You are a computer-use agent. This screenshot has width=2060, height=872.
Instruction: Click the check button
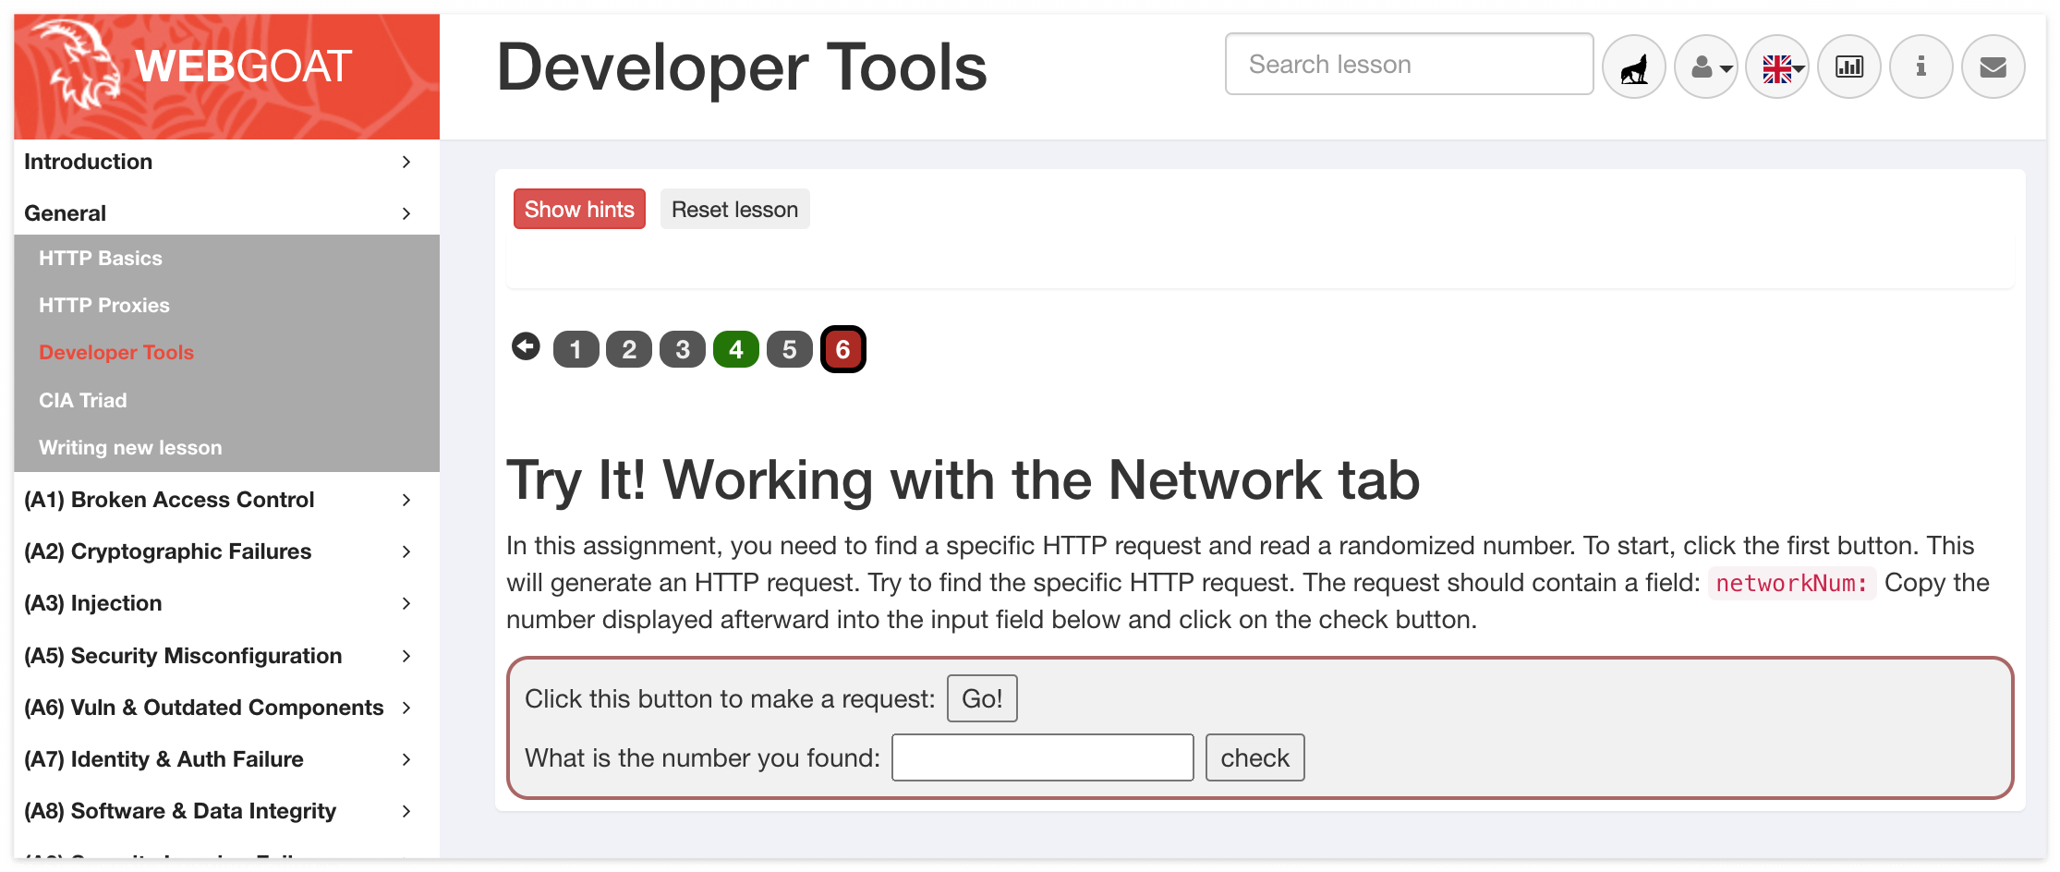tap(1254, 757)
